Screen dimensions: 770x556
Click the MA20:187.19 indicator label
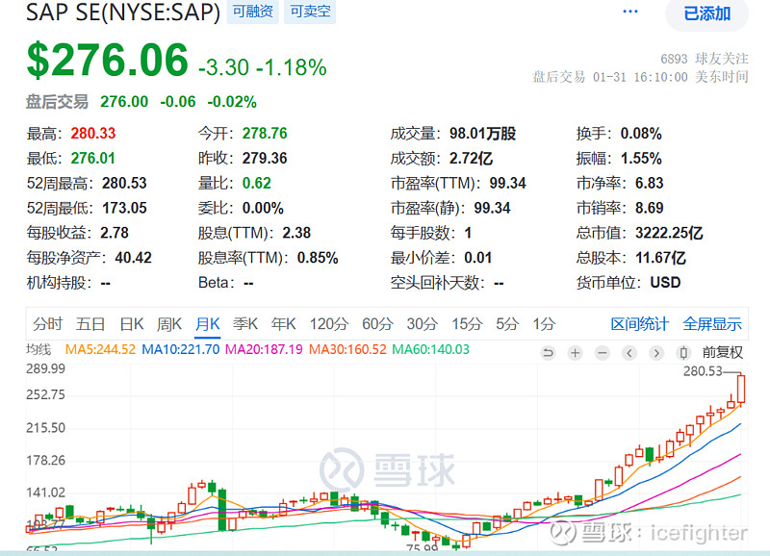tap(264, 349)
